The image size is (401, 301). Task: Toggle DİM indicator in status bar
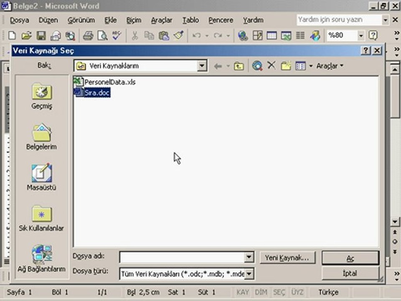coord(261,292)
